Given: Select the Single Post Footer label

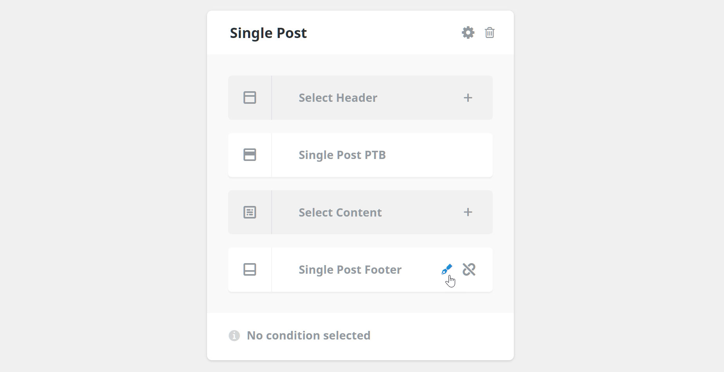Looking at the screenshot, I should pyautogui.click(x=350, y=270).
